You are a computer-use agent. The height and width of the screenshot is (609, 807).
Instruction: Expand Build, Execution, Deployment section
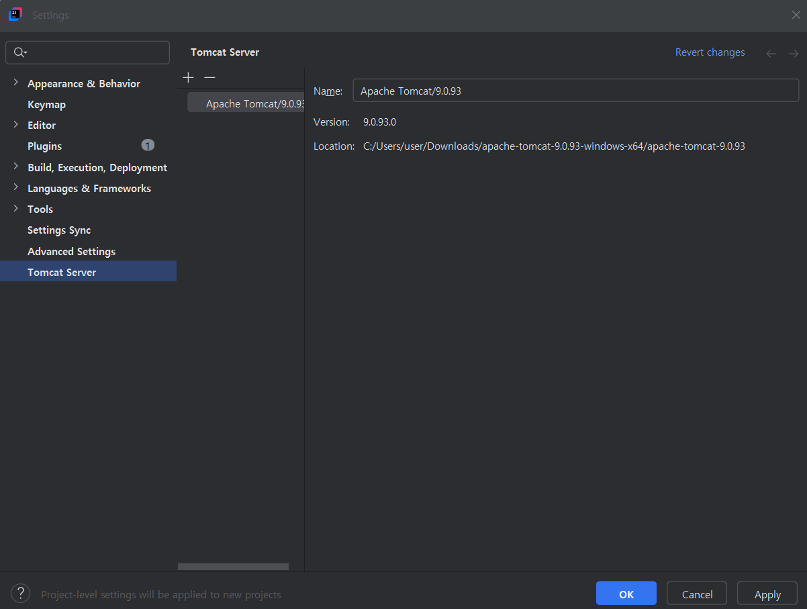tap(15, 167)
